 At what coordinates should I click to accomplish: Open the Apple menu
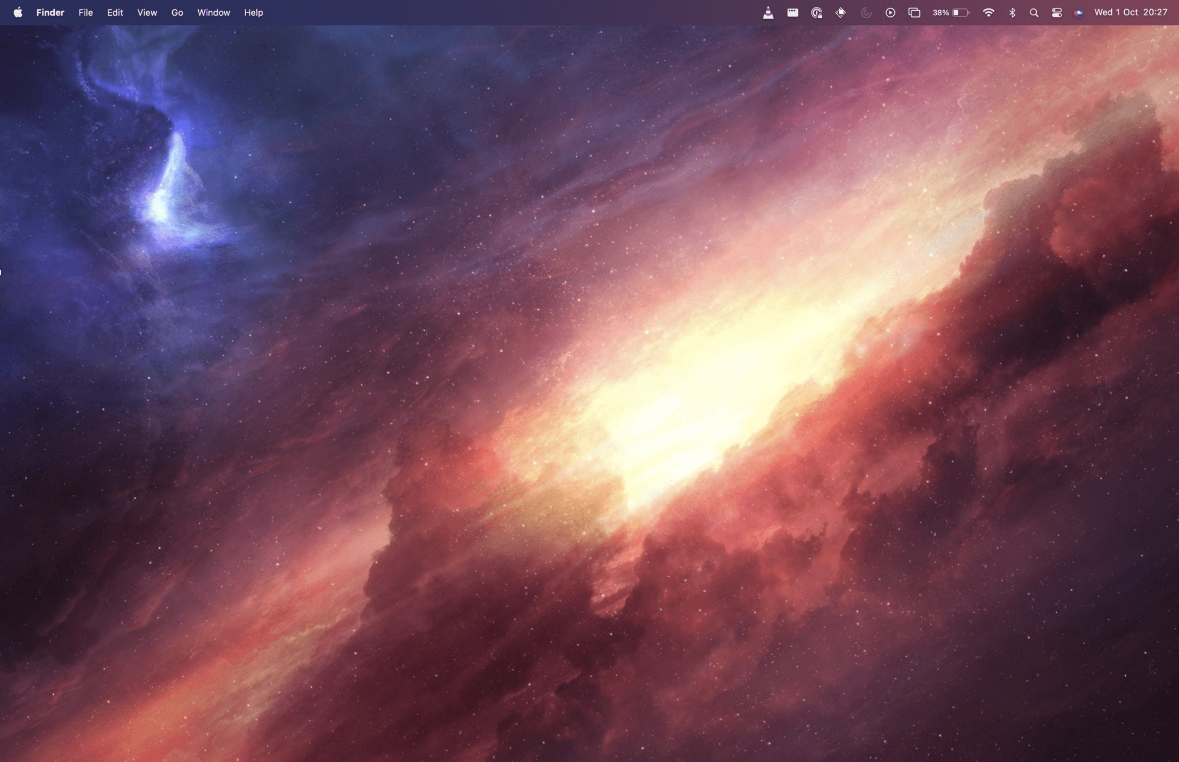coord(18,12)
